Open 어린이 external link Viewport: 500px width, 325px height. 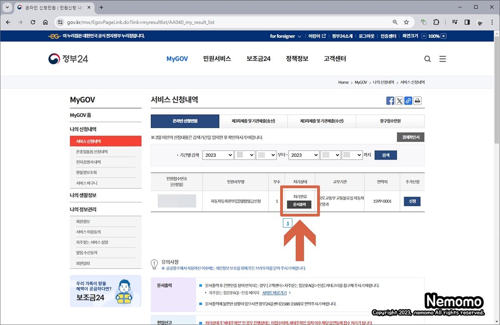pos(317,36)
